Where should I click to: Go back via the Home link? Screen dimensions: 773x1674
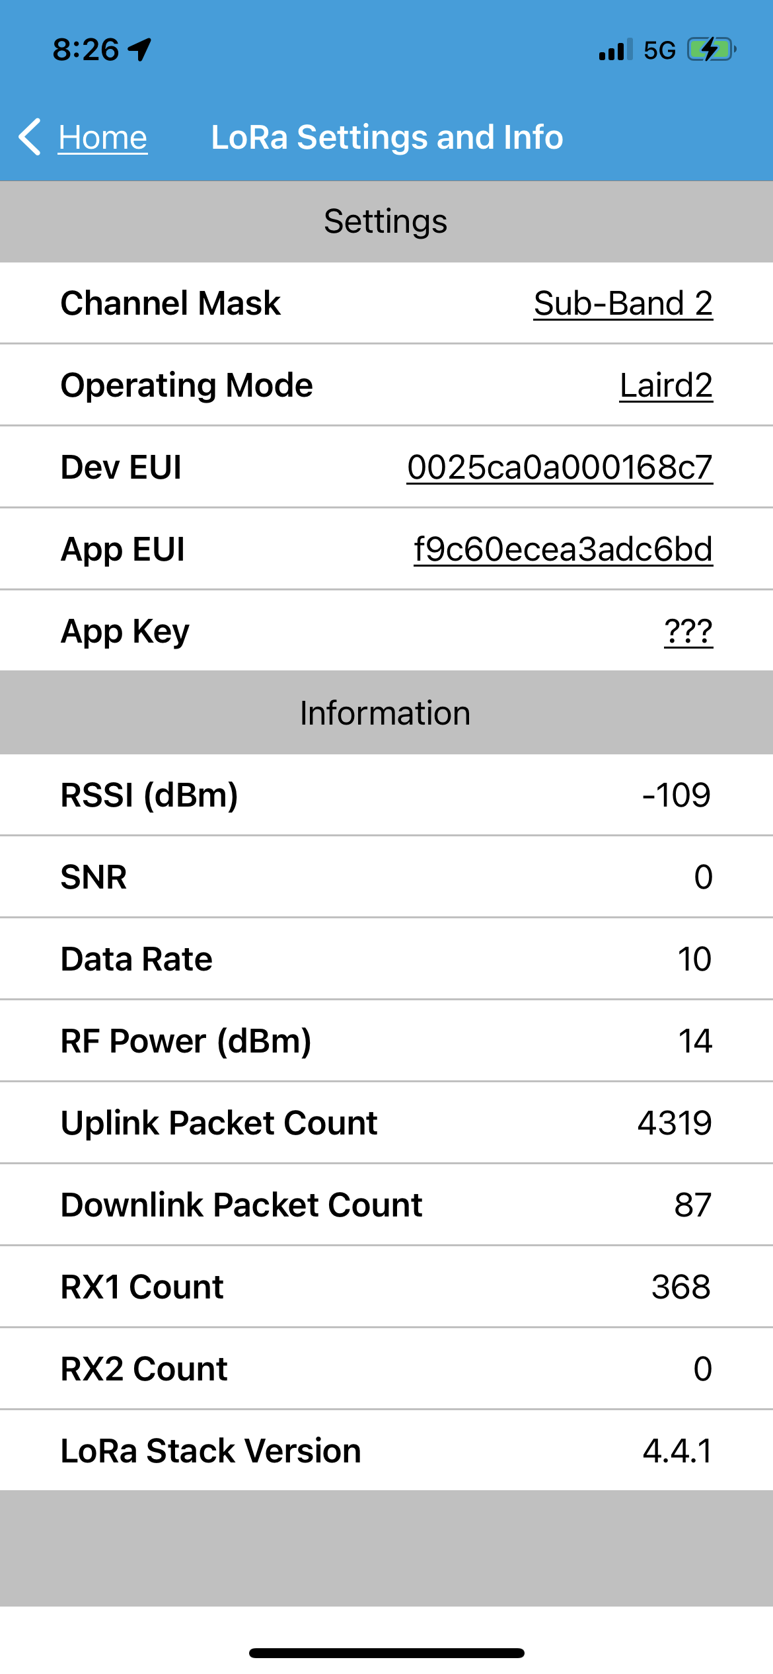click(102, 138)
